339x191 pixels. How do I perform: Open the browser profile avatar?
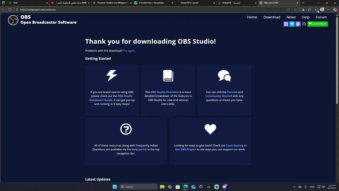(322, 10)
